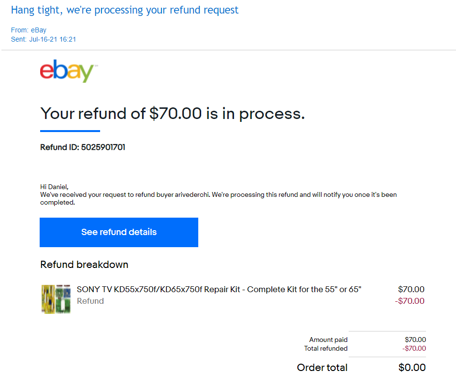Click the eBay logo
456x385 pixels.
(x=69, y=72)
